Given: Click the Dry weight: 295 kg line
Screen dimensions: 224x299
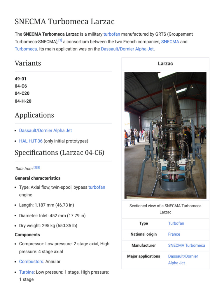Looking at the screenshot, I should (x=48, y=226).
